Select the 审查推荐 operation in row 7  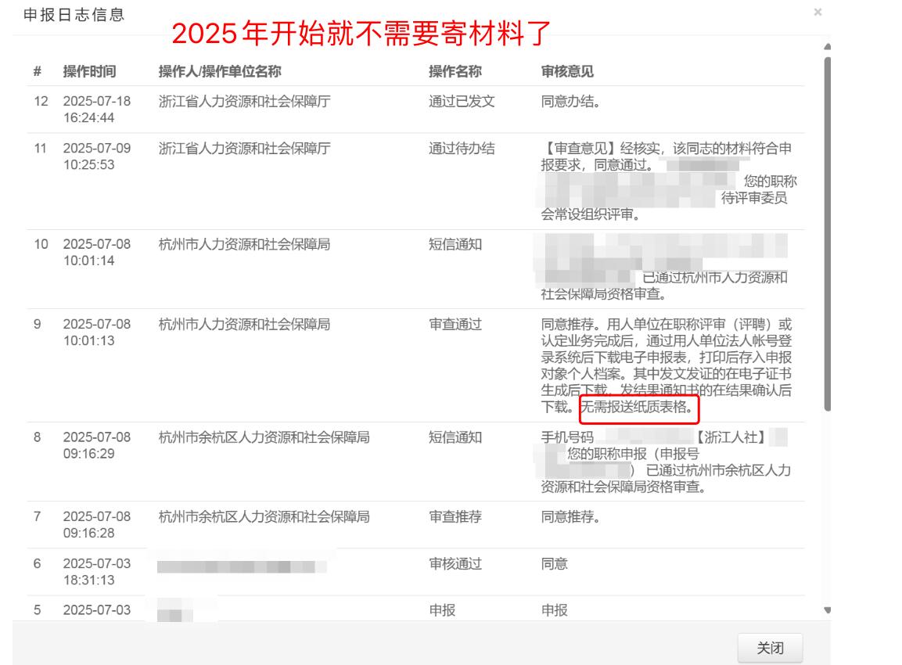point(455,517)
